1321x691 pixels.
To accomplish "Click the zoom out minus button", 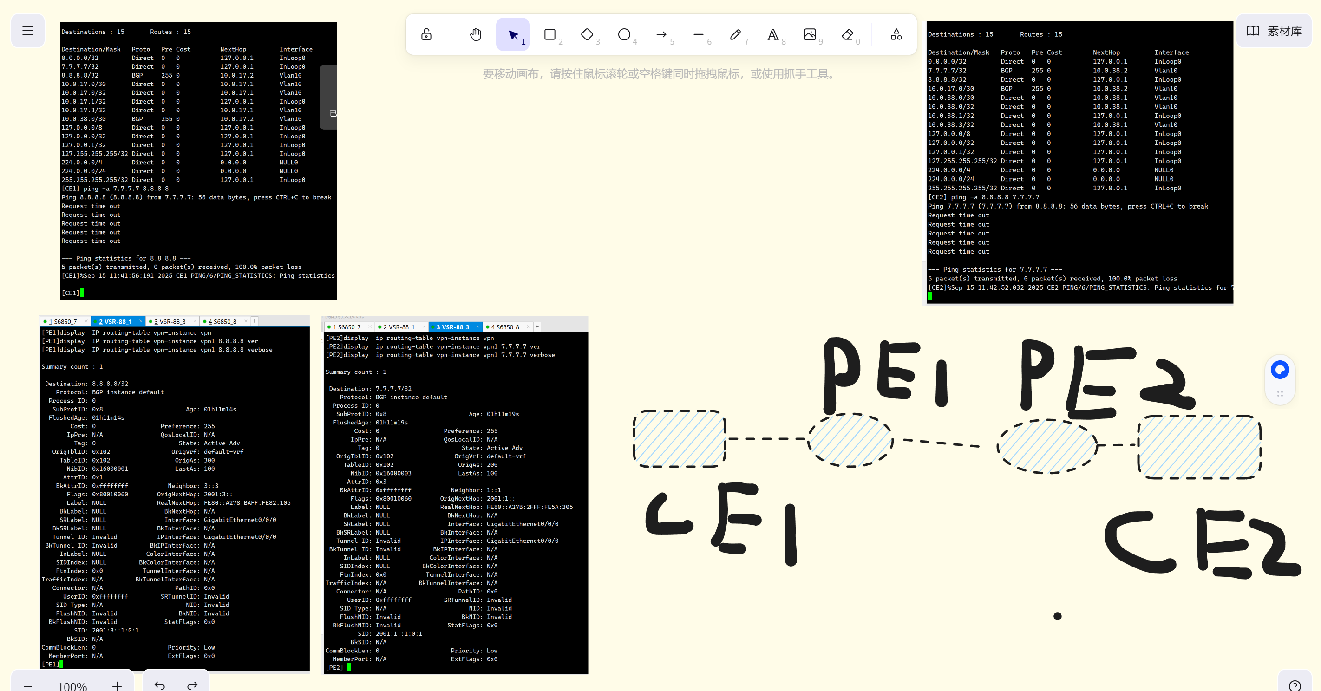I will [x=28, y=685].
